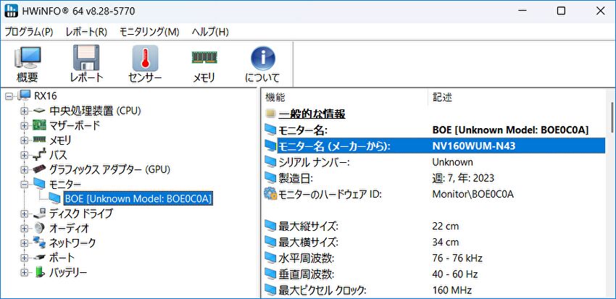
Task: Expand the オーディオ tree node
Action: tap(25, 228)
